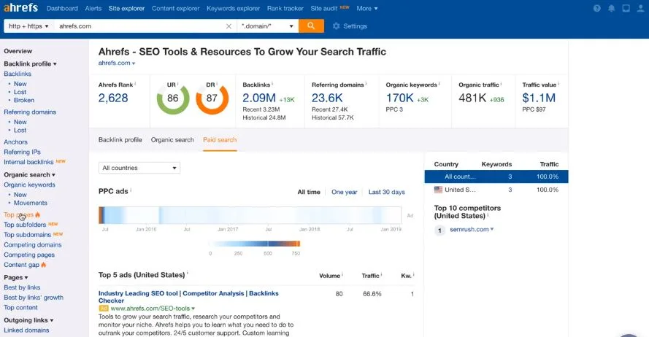Click the PPC ads heatmap timeline bar
649x337 pixels.
pos(250,215)
